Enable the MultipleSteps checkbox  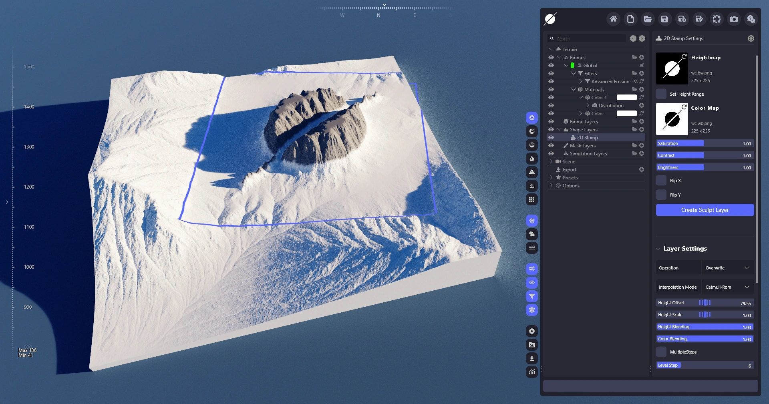coord(661,352)
